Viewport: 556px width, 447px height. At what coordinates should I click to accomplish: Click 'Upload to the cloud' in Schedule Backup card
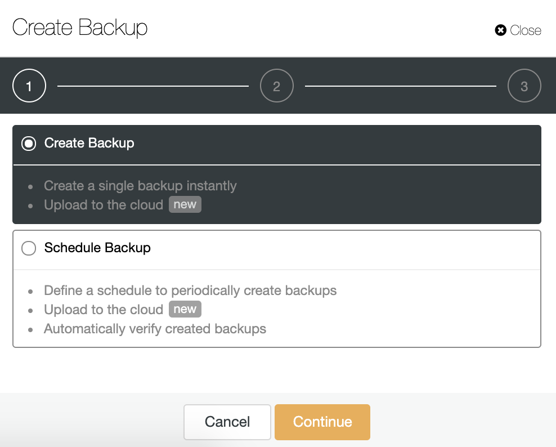[104, 310]
